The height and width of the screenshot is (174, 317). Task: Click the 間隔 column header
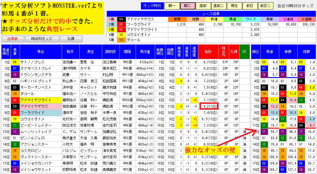click(128, 52)
